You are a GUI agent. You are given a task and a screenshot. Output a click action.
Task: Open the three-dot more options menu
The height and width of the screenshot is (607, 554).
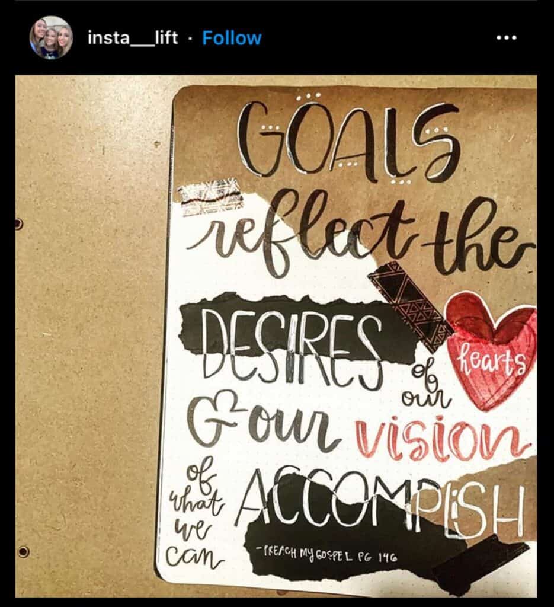tap(507, 37)
